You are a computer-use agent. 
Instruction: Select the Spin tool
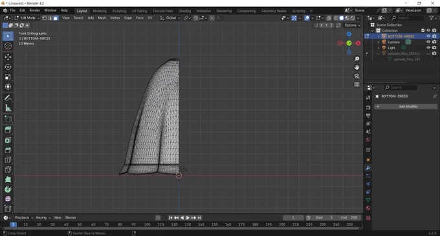8,189
